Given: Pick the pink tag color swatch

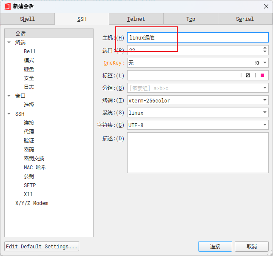Looking at the screenshot, I should [262, 75].
